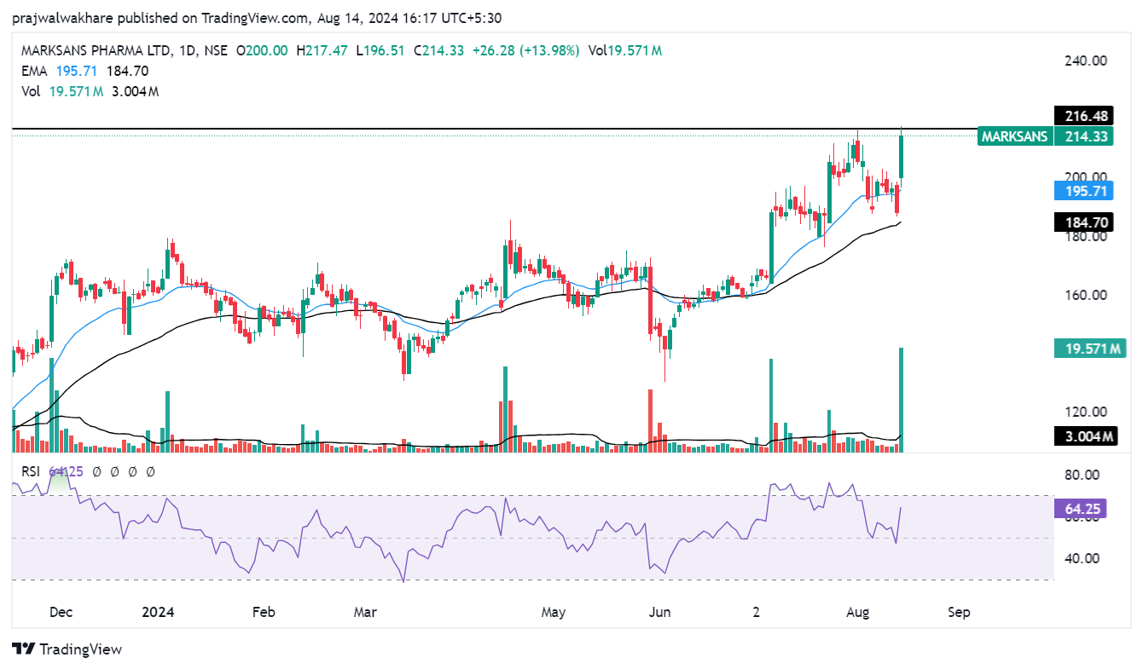The image size is (1143, 669).
Task: Click the 160.00 price scale value
Action: tap(1086, 295)
